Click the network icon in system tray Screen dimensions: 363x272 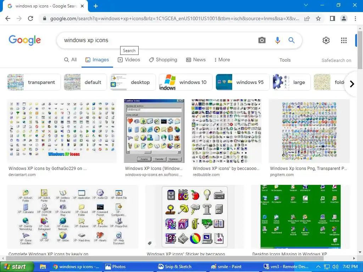pyautogui.click(x=326, y=267)
